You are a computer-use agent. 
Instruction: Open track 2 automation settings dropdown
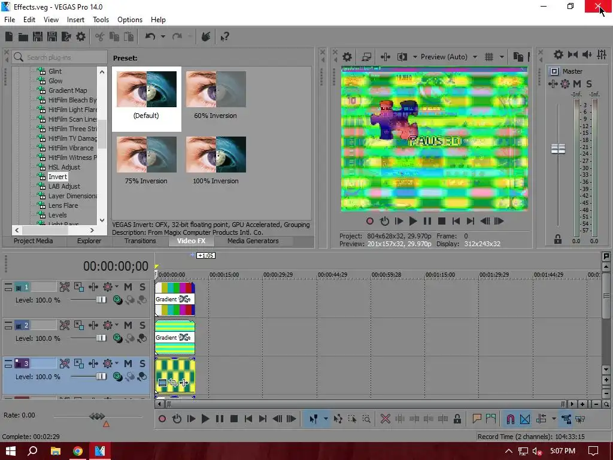pos(117,325)
